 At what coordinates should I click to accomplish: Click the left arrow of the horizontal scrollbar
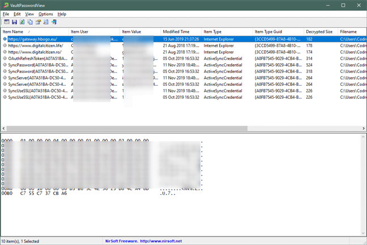[3, 128]
